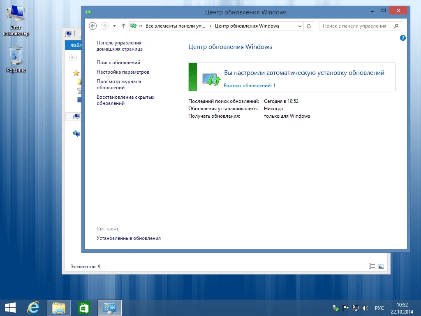Open Control Panel home page link
This screenshot has height=316, width=421.
pos(122,46)
